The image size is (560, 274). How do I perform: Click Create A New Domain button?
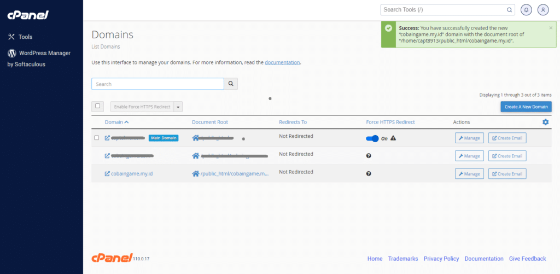point(526,107)
